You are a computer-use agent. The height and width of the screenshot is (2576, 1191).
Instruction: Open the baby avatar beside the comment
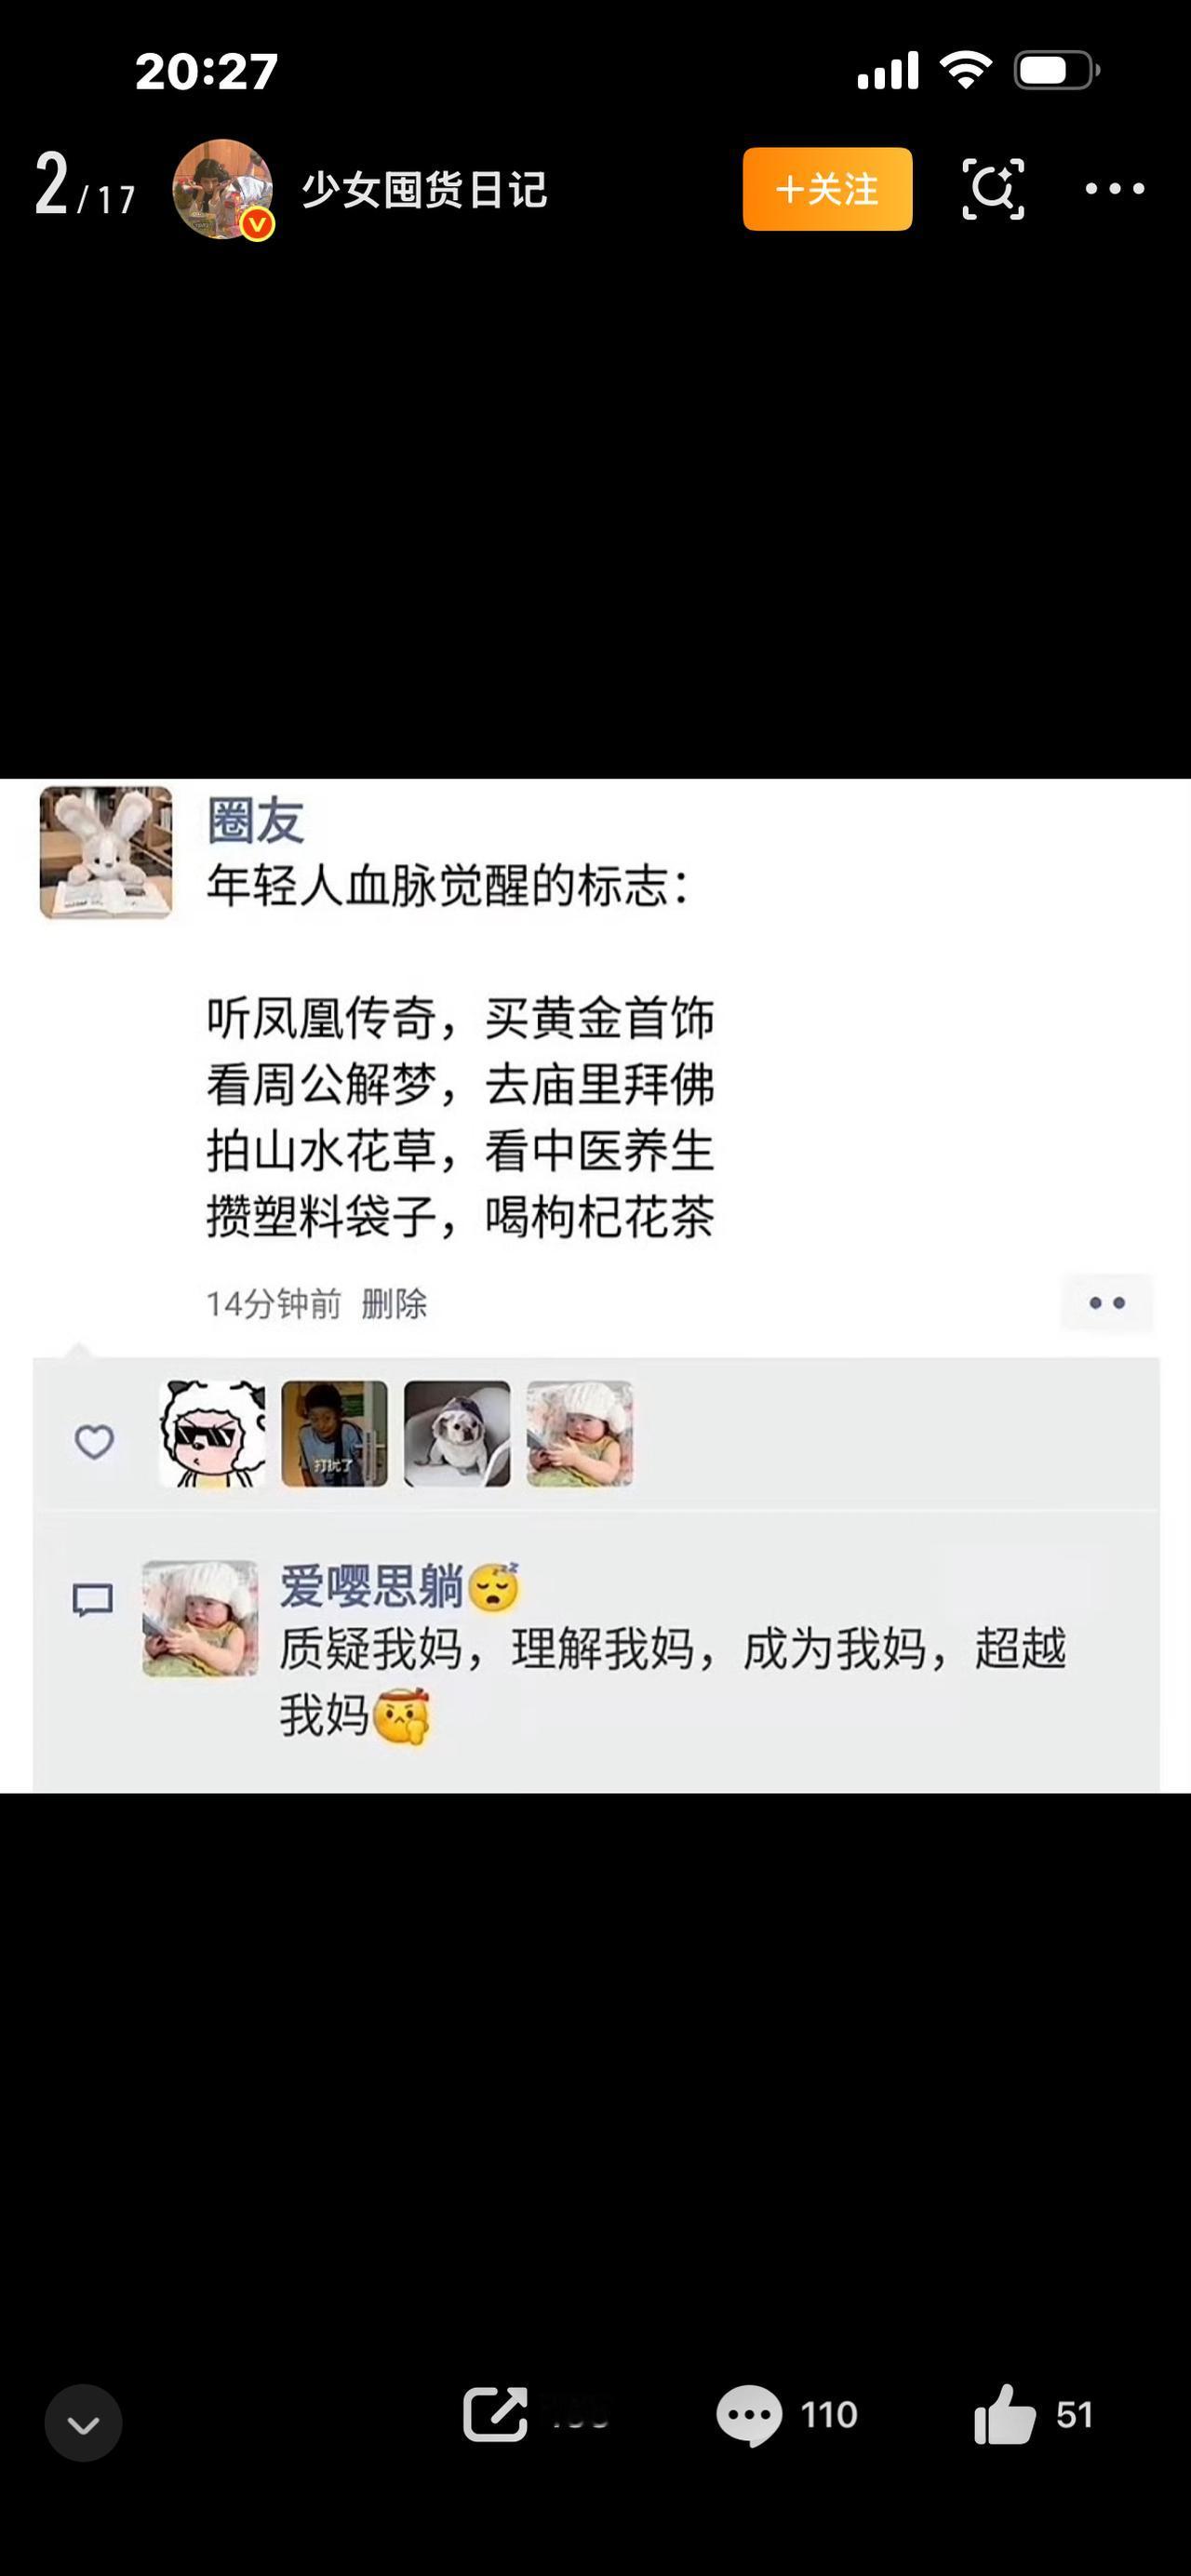coord(200,1618)
